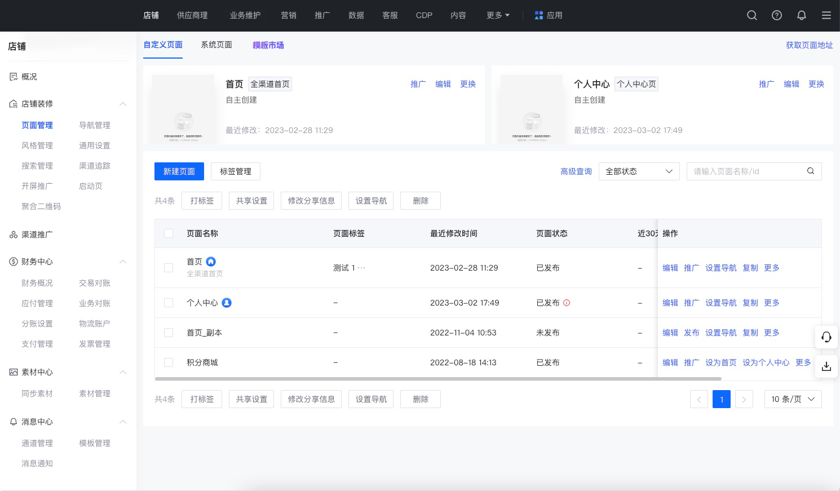Collapse the 店铺装修 sidebar section

(x=123, y=104)
